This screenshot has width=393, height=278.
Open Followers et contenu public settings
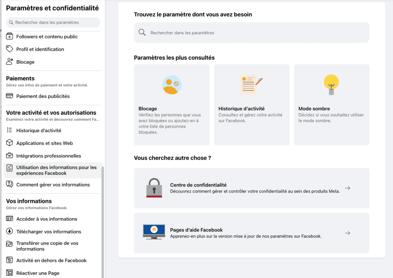click(53, 37)
